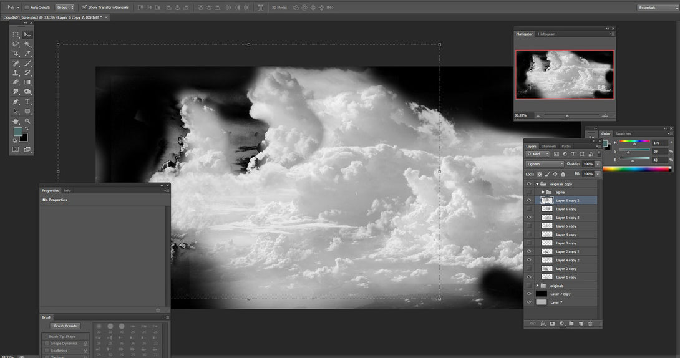Open the Lighten blend mode dropdown

pos(545,164)
